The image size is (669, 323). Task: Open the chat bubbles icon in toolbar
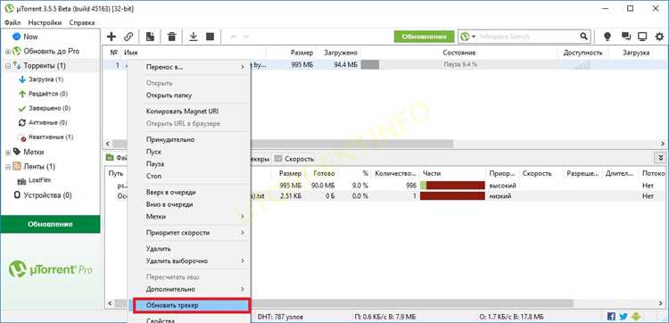(626, 37)
